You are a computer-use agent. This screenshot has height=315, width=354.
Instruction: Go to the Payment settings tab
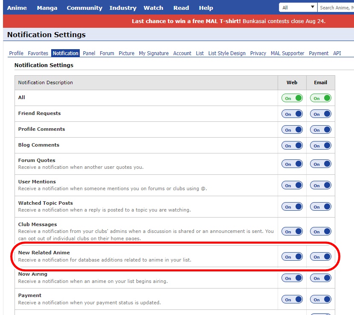[x=319, y=53]
